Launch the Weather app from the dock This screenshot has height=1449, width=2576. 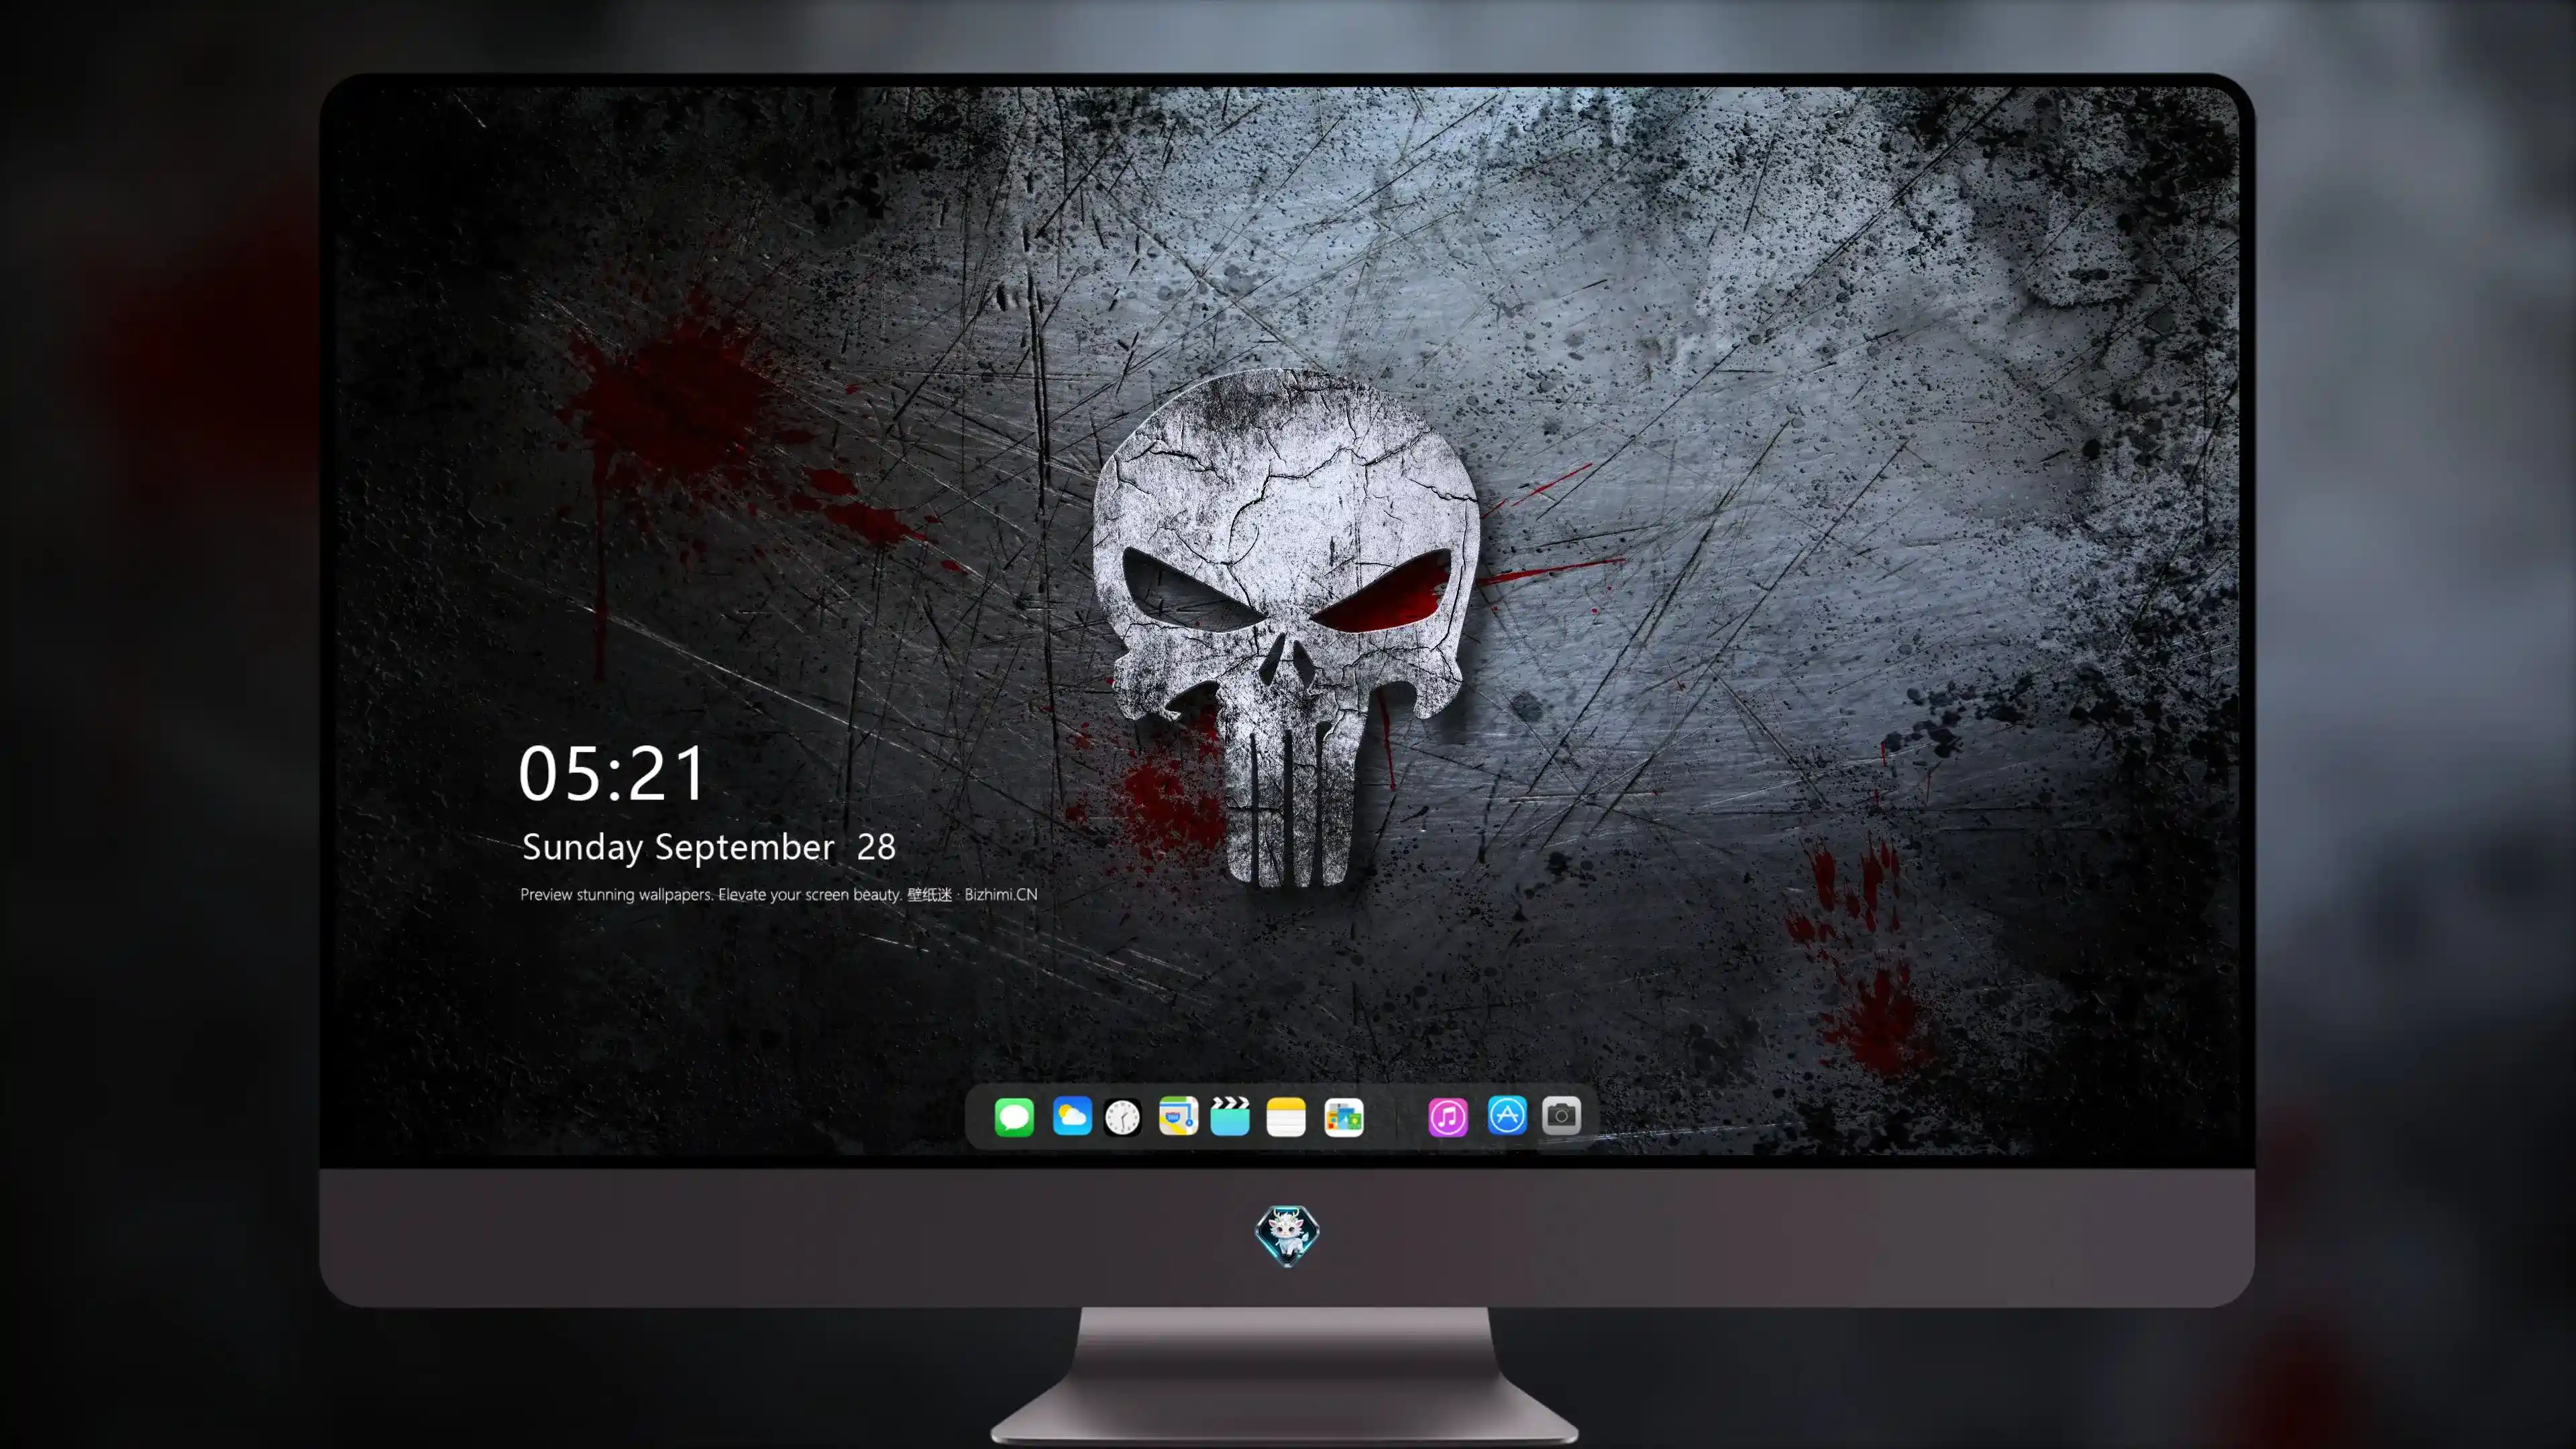(x=1072, y=1116)
